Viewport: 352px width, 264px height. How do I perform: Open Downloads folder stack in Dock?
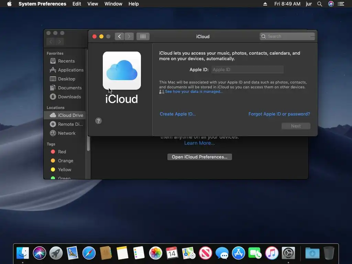(x=312, y=253)
